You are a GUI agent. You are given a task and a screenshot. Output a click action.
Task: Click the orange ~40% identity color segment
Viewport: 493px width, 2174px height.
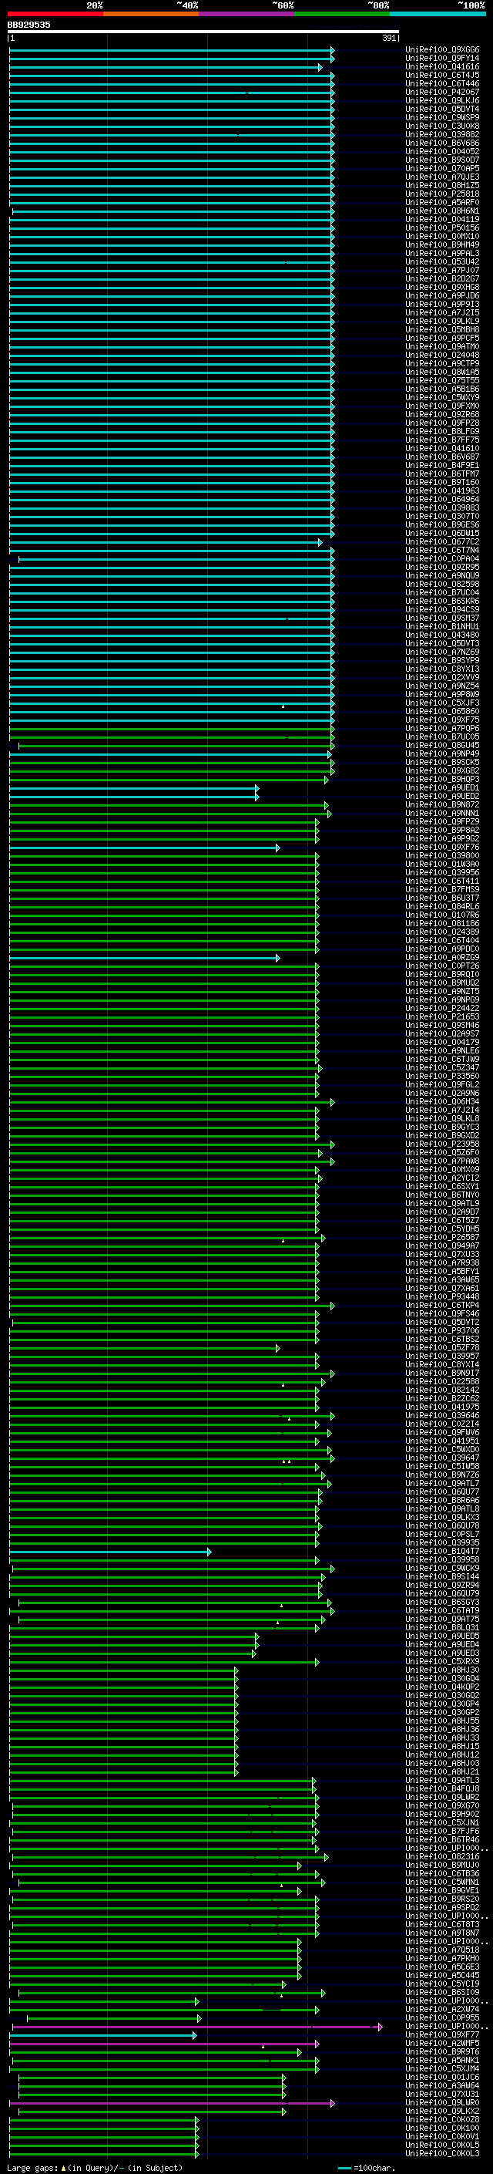(x=151, y=14)
